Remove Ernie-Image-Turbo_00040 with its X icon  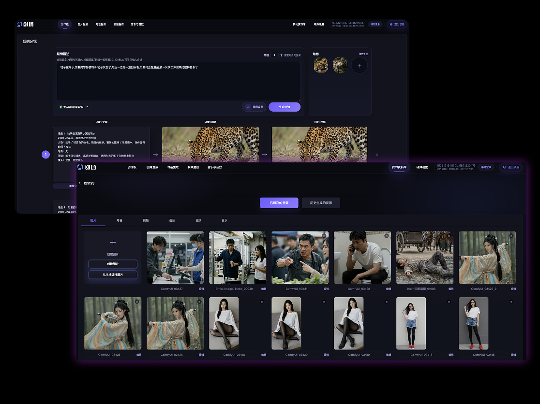point(262,235)
